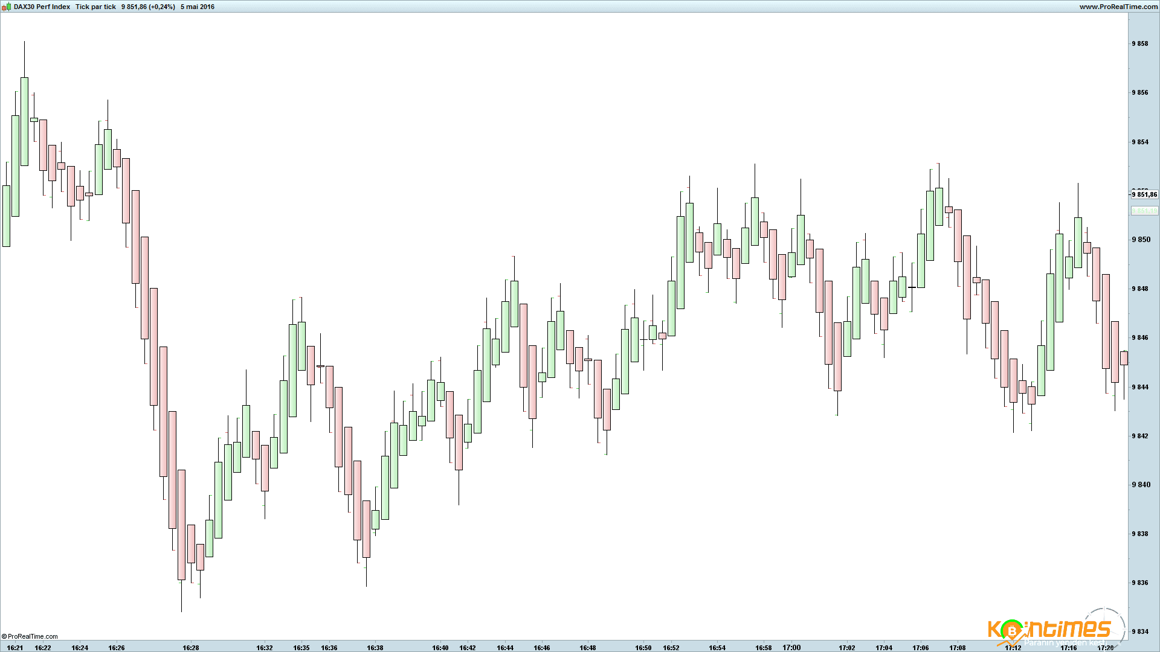Open the www.ProRealTime.com link

(x=1118, y=7)
